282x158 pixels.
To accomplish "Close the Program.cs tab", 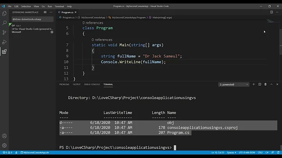I will point(76,12).
